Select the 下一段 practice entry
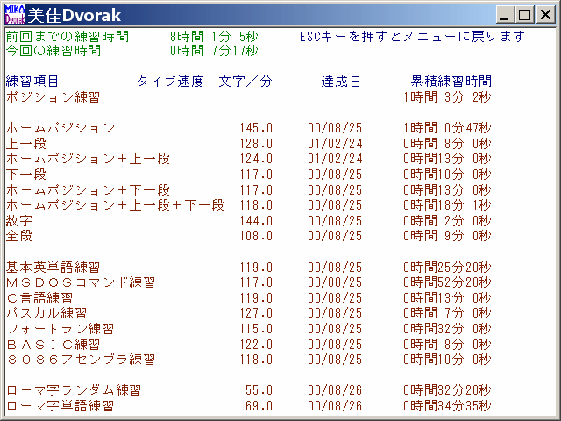561x421 pixels. tap(26, 175)
